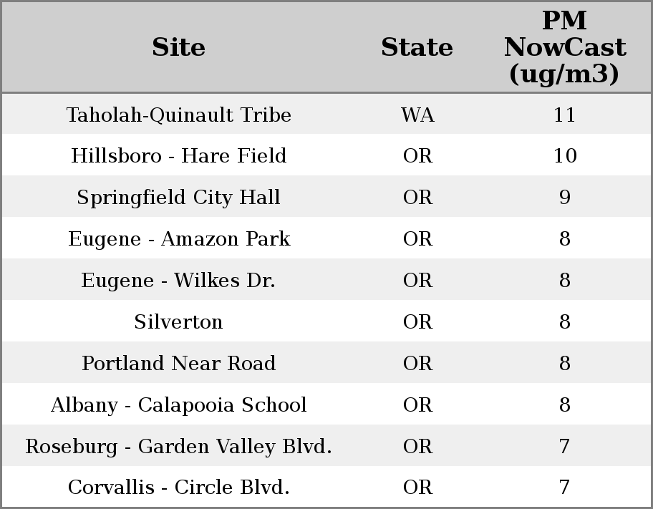Select Albany - Calapooia School cell
The height and width of the screenshot is (509, 653).
coord(178,405)
